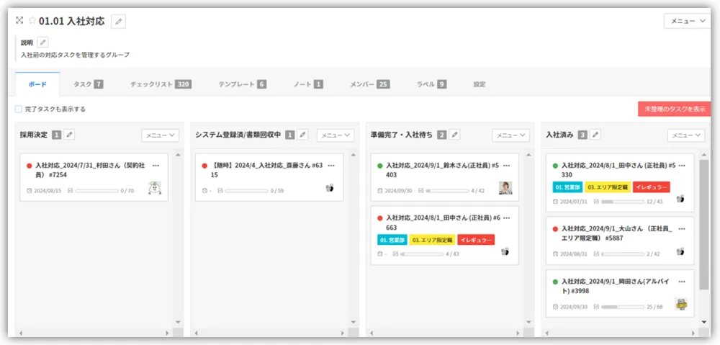
Task: Open task 入社対応_2024/9/1_大山さん #5887
Action: tap(617, 233)
